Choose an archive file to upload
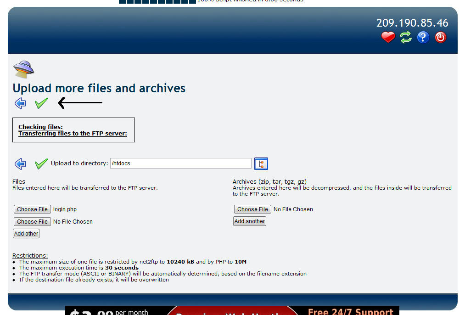The width and height of the screenshot is (465, 315). [x=252, y=209]
